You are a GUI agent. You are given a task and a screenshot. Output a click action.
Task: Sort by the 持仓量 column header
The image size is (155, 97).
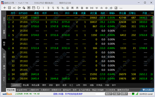122,13
